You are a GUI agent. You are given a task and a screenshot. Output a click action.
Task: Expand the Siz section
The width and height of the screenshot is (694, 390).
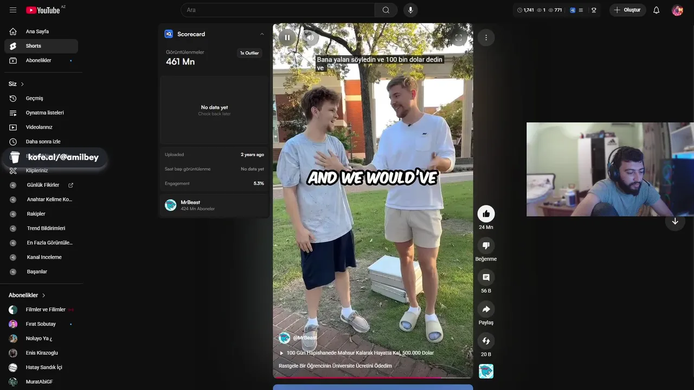point(16,84)
